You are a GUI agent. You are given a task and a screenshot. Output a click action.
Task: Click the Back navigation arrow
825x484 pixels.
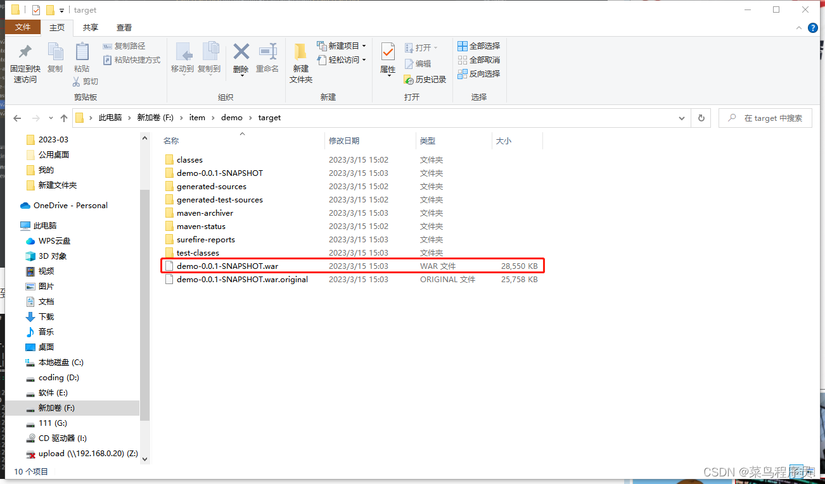click(17, 118)
